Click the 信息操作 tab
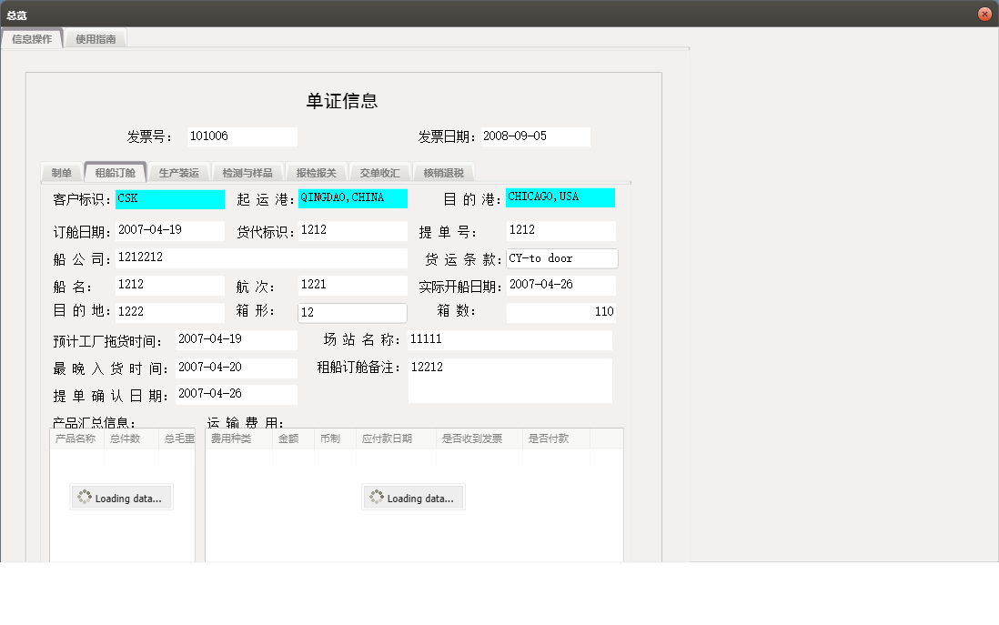 coord(33,38)
